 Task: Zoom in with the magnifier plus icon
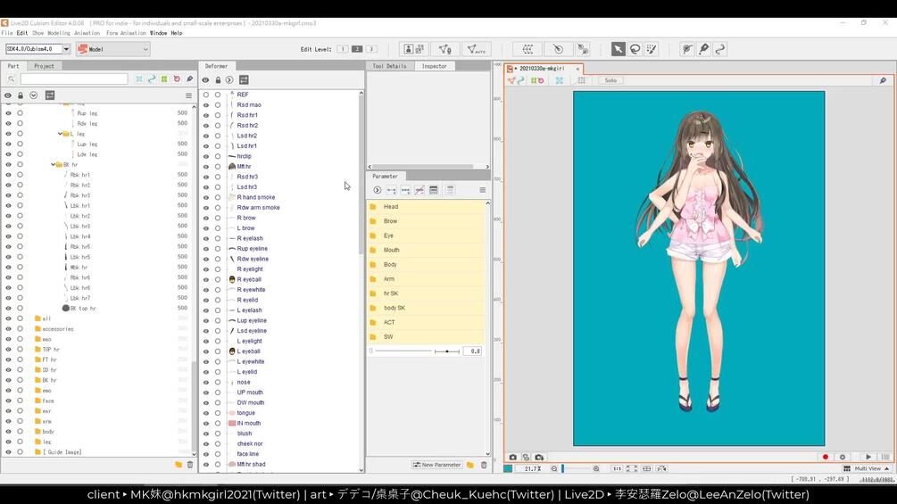tap(596, 468)
